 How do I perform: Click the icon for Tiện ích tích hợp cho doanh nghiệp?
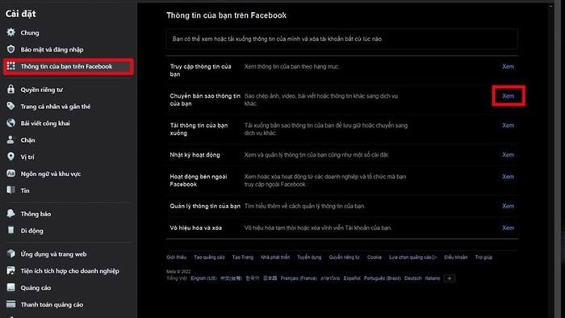[x=10, y=270]
